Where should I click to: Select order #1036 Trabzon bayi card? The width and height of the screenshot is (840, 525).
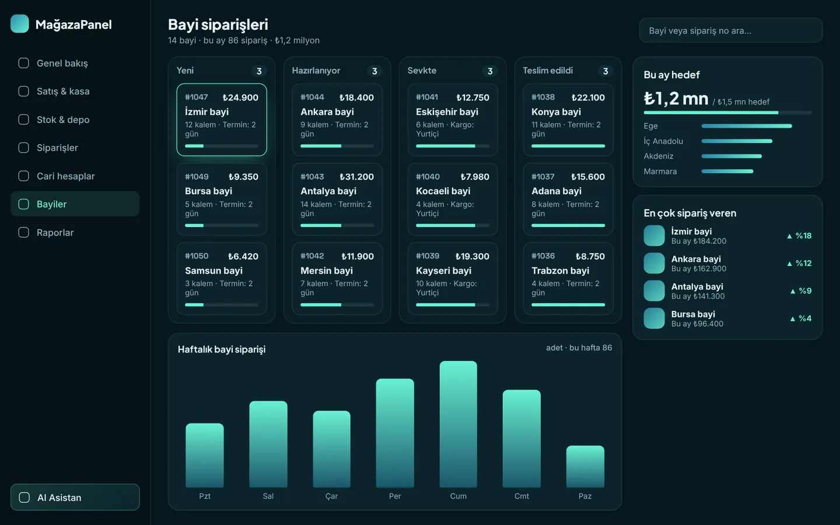pos(568,279)
